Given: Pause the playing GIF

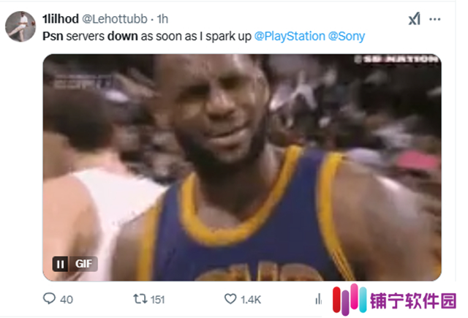Looking at the screenshot, I should point(60,264).
